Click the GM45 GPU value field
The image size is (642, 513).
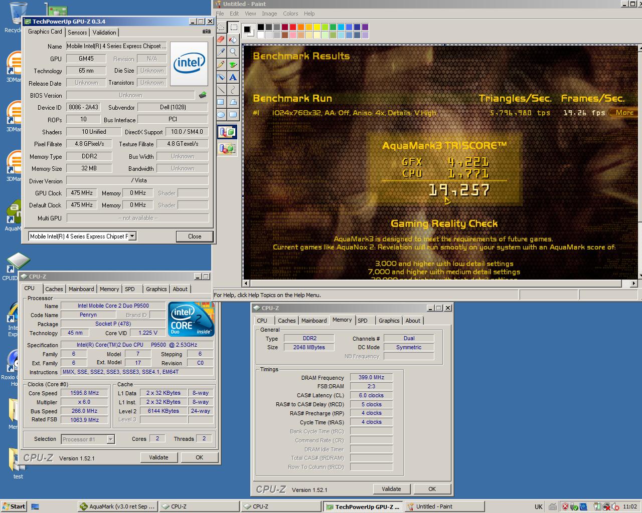(86, 59)
